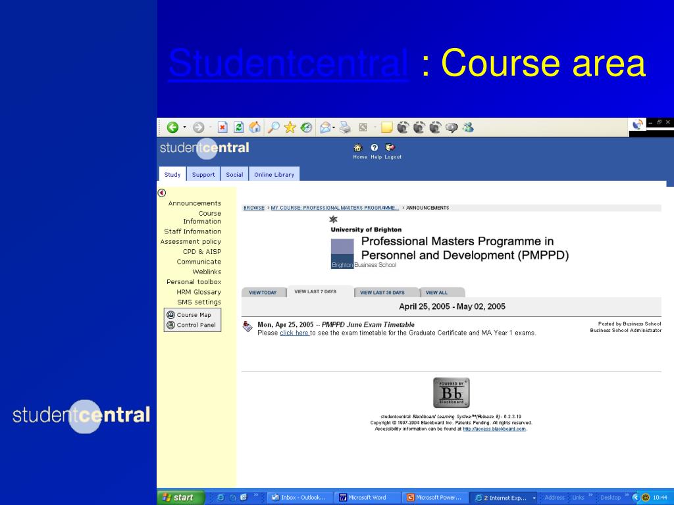674x505 pixels.
Task: Open Course Information in the course menu
Action: point(203,217)
